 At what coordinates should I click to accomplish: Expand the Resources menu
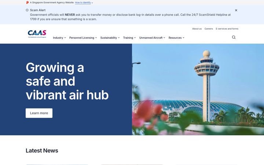(176, 38)
